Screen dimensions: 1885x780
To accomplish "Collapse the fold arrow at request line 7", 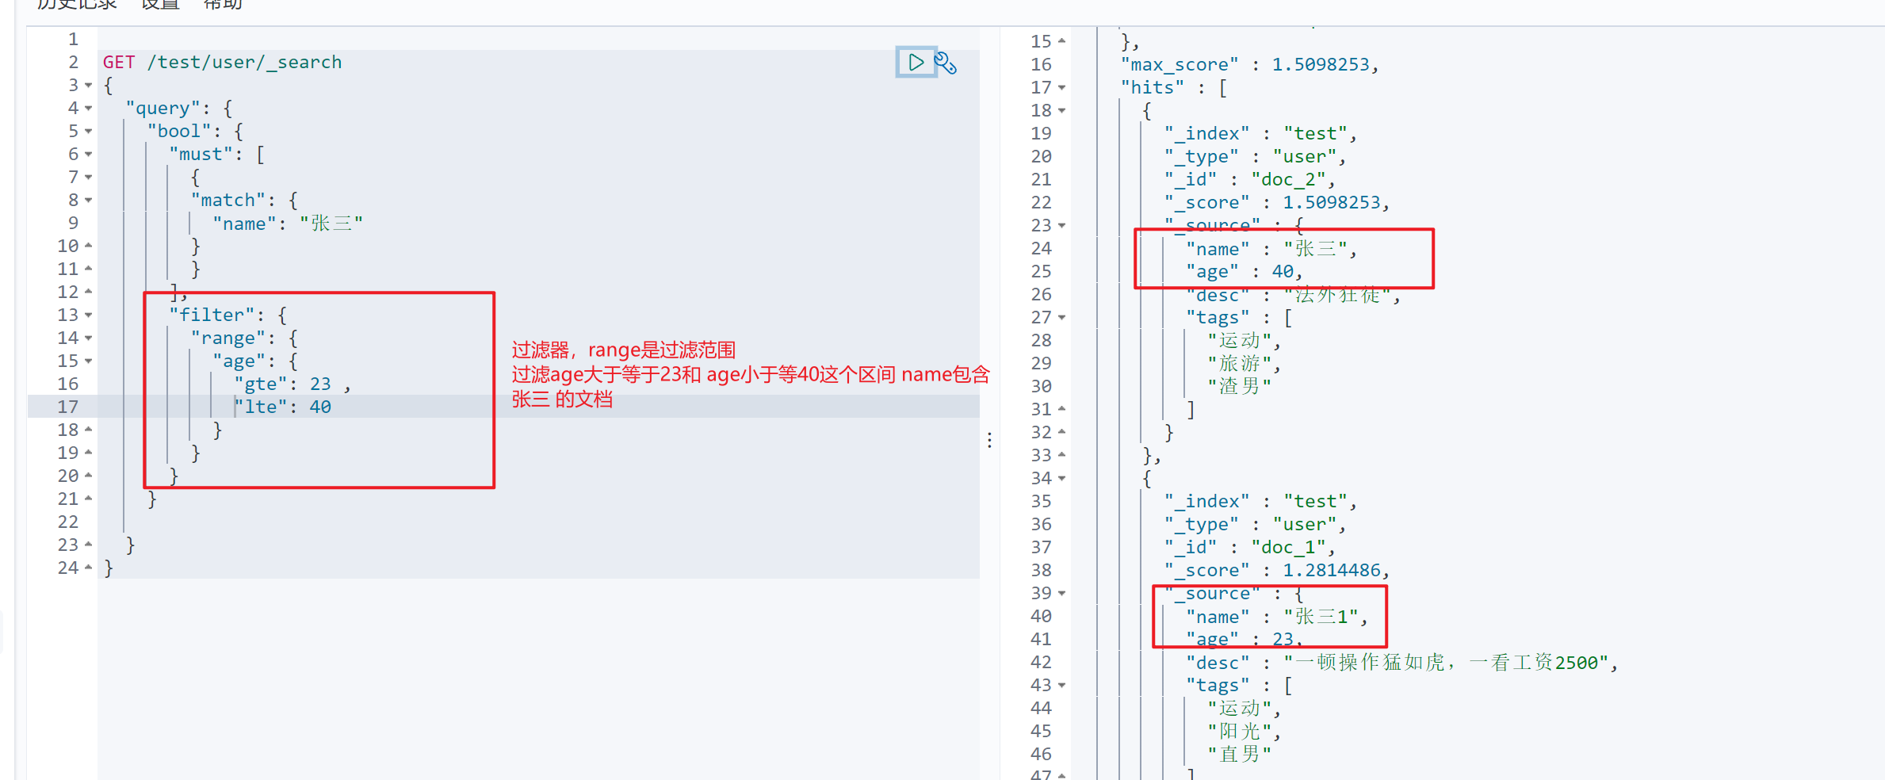I will [89, 178].
